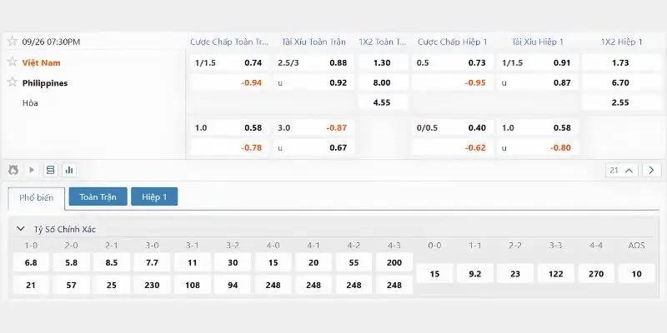
Task: Bet correct score 3-2 at 30
Action: (233, 262)
